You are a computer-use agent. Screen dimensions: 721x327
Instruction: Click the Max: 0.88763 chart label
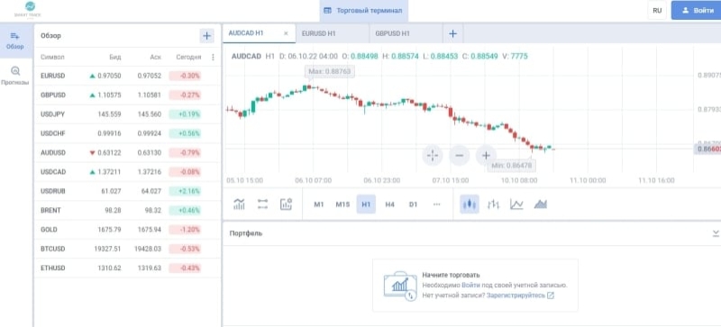pos(330,72)
